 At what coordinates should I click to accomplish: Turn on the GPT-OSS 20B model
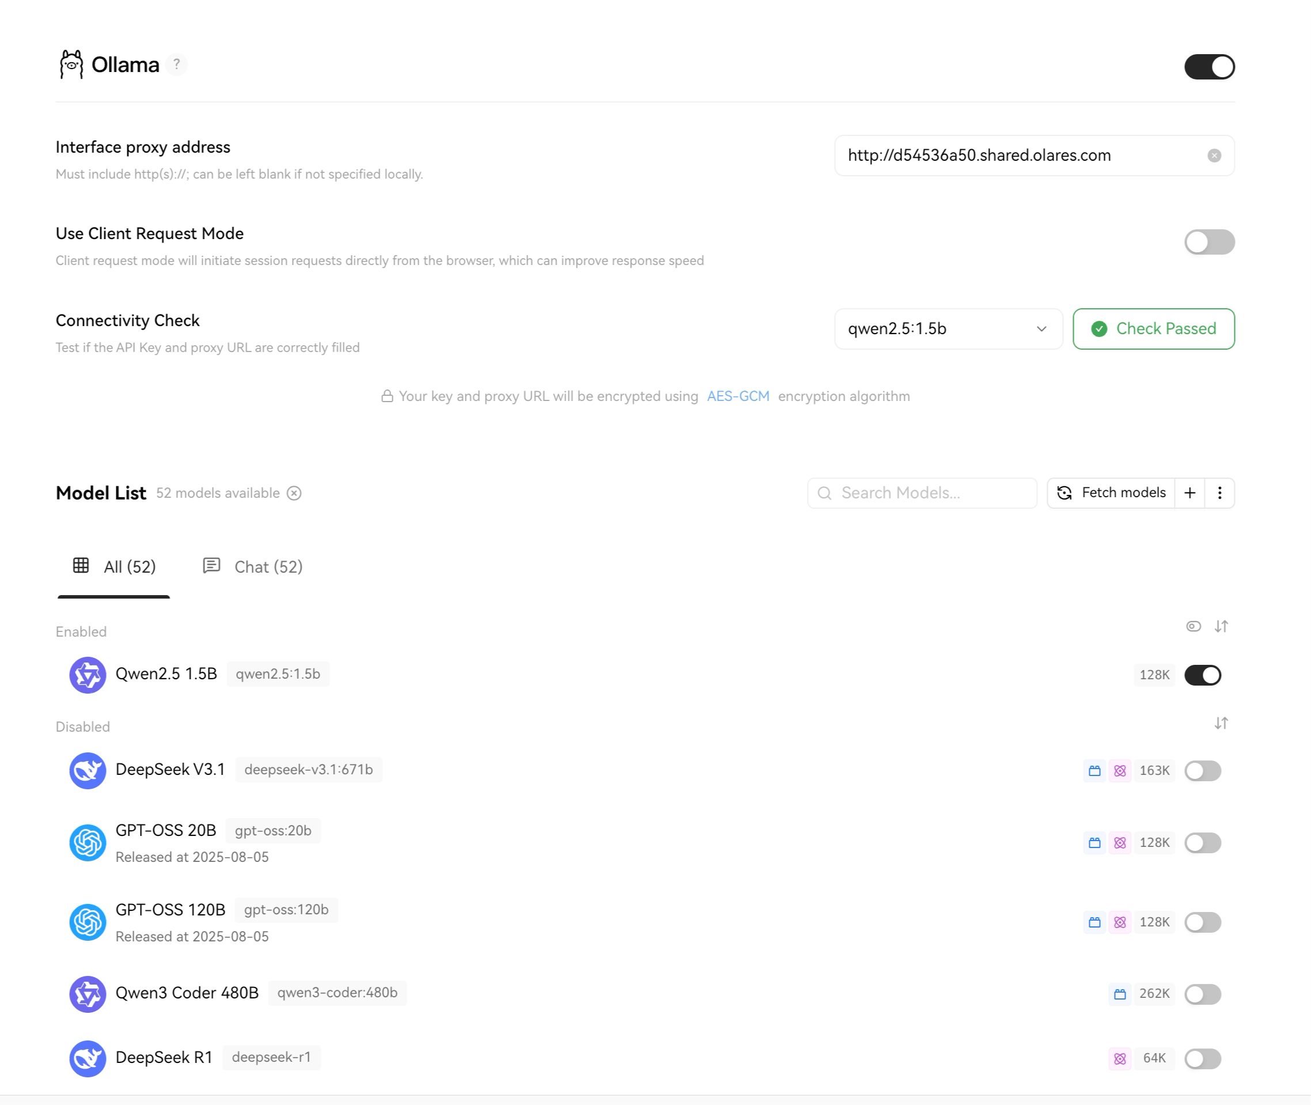click(x=1202, y=842)
